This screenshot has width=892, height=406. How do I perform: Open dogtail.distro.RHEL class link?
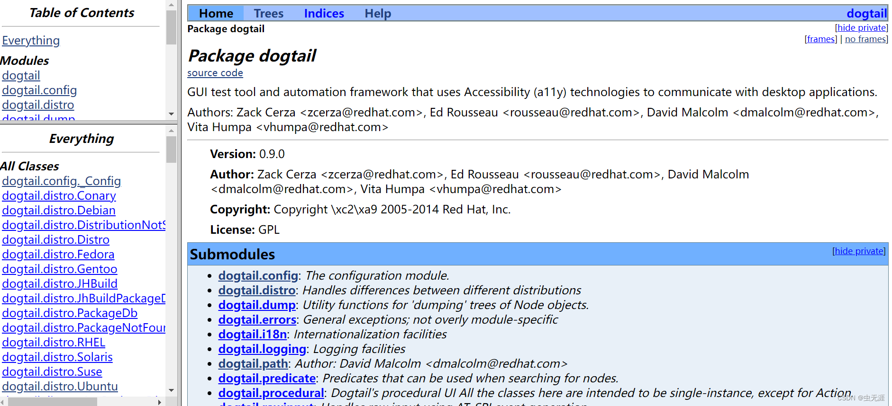pyautogui.click(x=54, y=343)
